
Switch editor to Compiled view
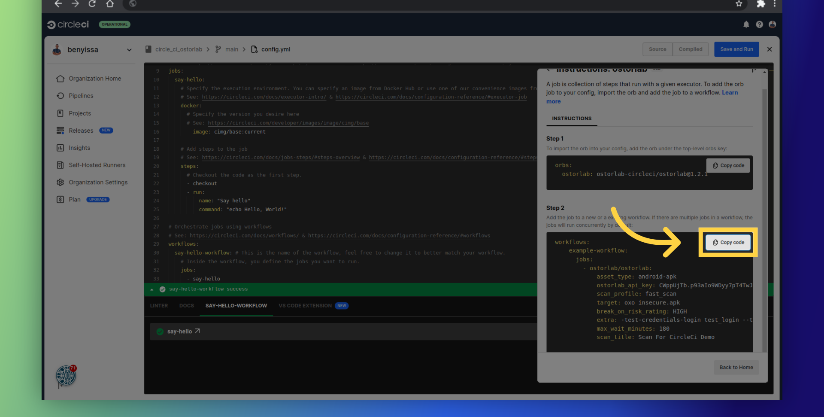click(690, 49)
